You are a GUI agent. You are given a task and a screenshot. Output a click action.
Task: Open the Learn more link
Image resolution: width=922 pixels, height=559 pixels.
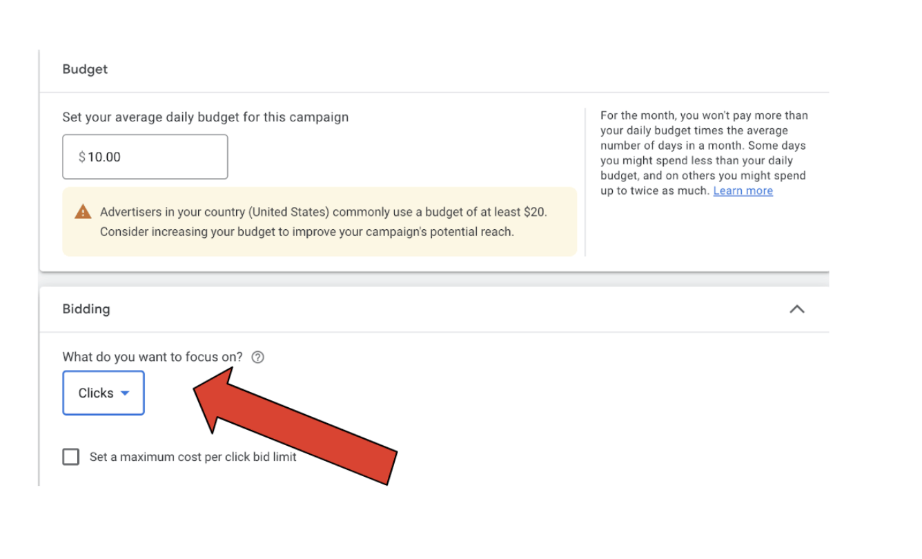pyautogui.click(x=743, y=191)
